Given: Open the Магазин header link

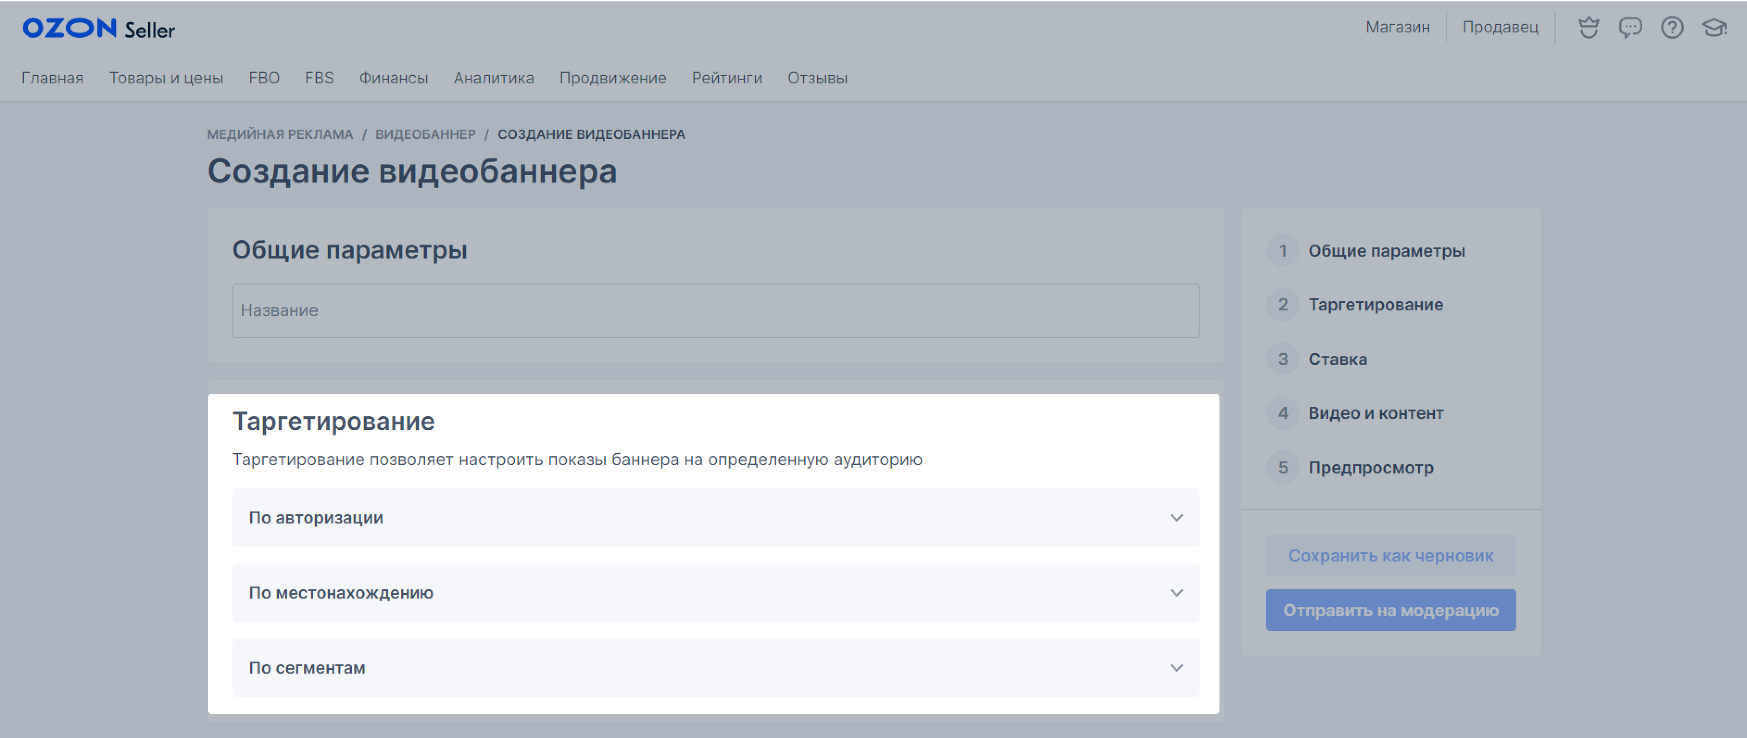Looking at the screenshot, I should point(1397,27).
